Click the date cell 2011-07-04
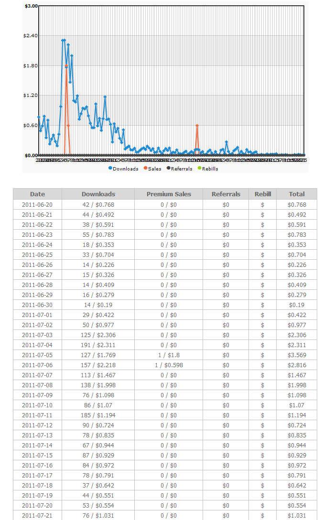Image resolution: width=323 pixels, height=520 pixels. (37, 345)
